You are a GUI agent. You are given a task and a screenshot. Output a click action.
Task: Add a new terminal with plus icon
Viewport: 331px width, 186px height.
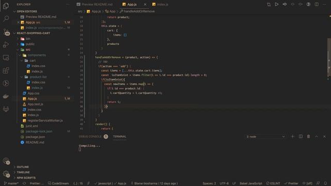[292, 136]
